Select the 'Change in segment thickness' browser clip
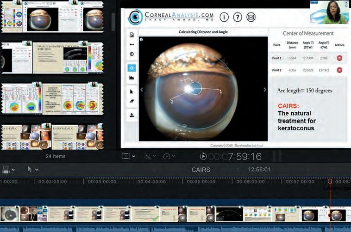This screenshot has height=232, width=351. point(61,57)
